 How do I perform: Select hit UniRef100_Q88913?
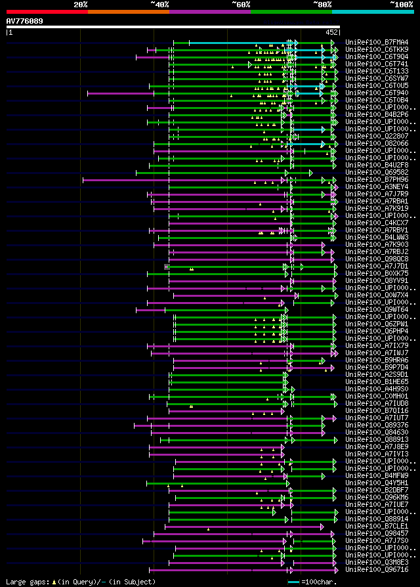377,440
